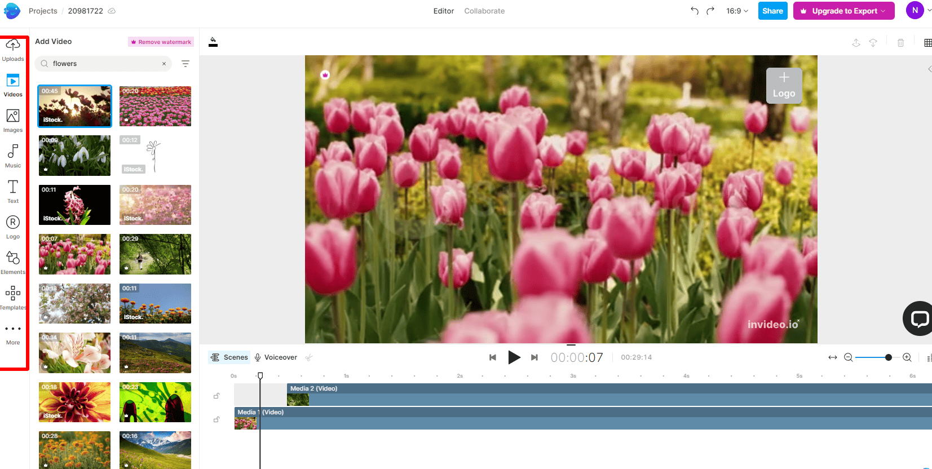932x469 pixels.
Task: Open the Images library
Action: pos(13,121)
